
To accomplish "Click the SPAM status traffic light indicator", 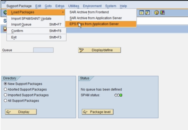I will pos(118,95).
